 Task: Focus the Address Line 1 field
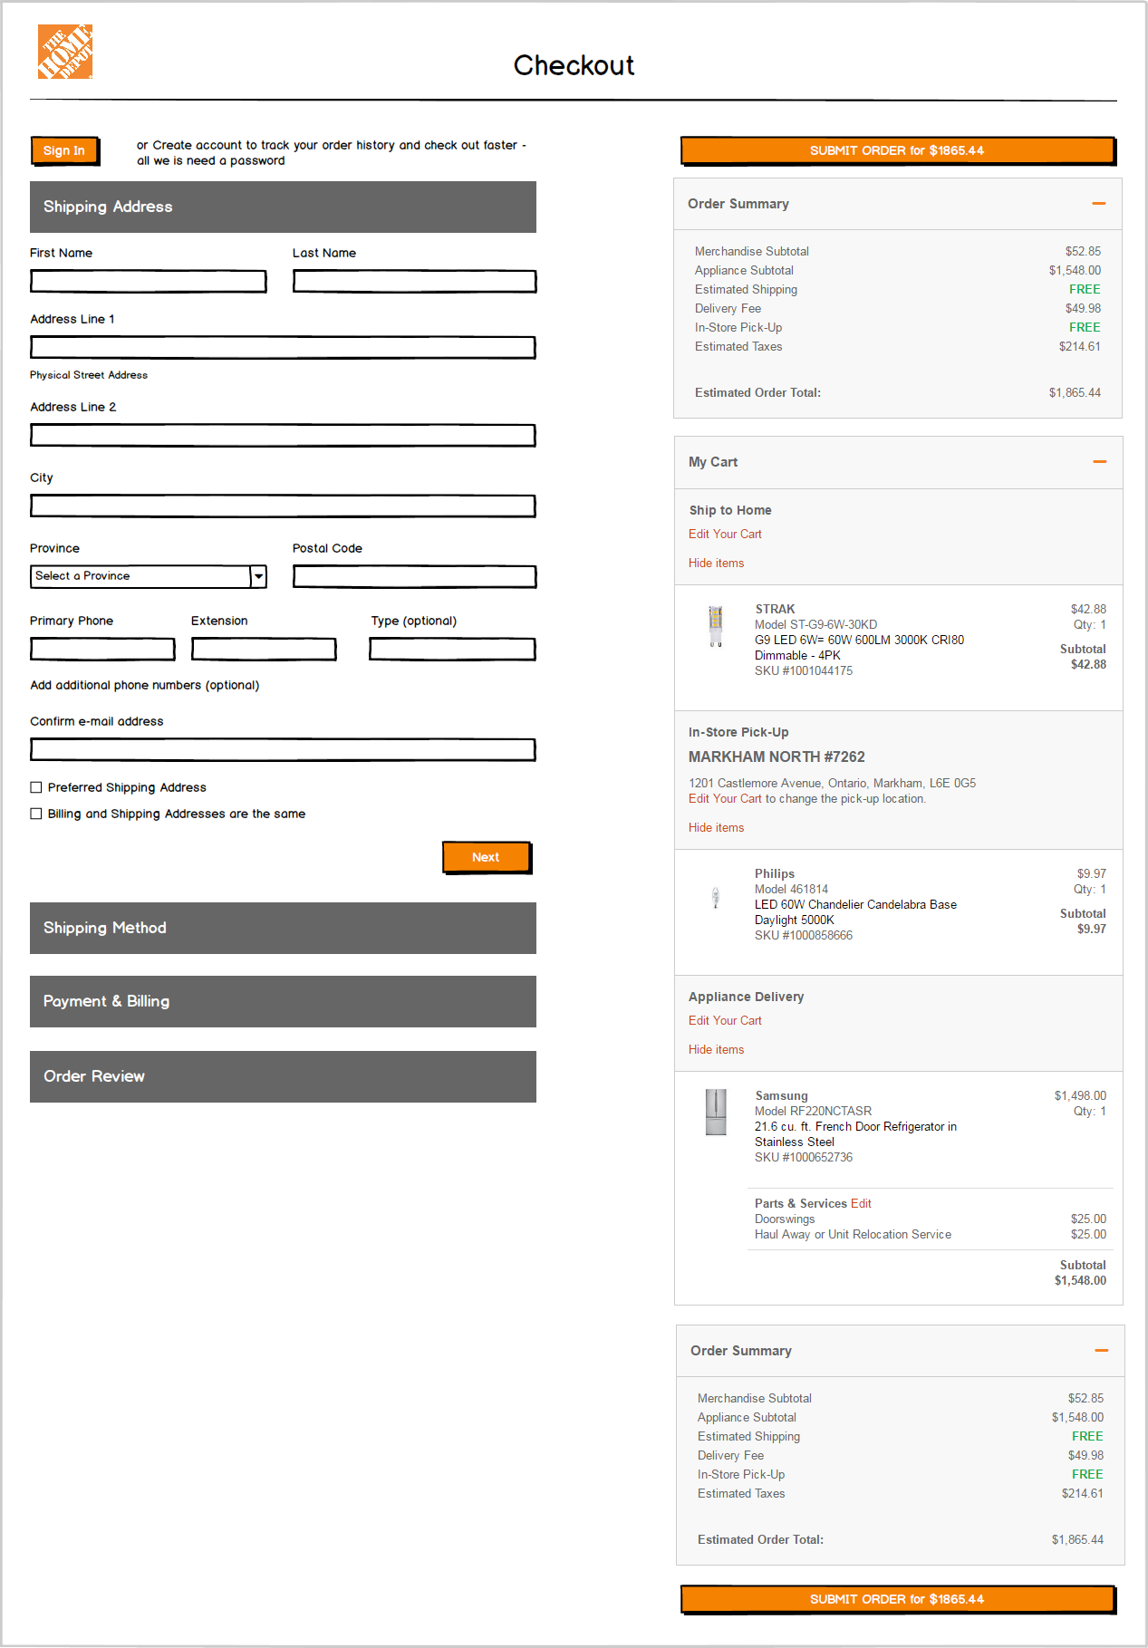pyautogui.click(x=283, y=348)
